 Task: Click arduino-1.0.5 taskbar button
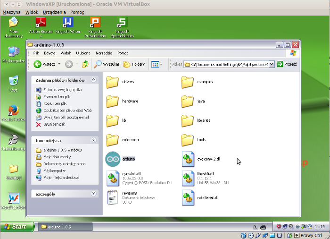click(65, 227)
